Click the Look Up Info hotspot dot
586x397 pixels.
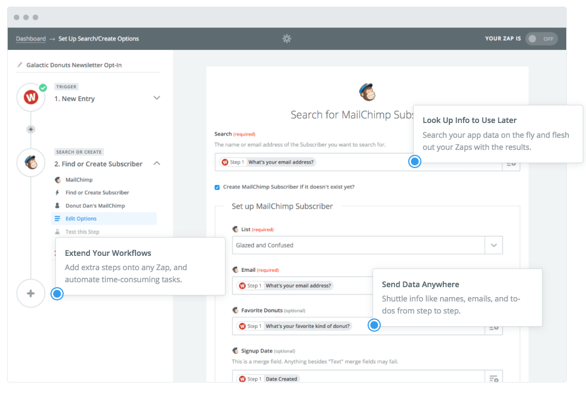[414, 161]
